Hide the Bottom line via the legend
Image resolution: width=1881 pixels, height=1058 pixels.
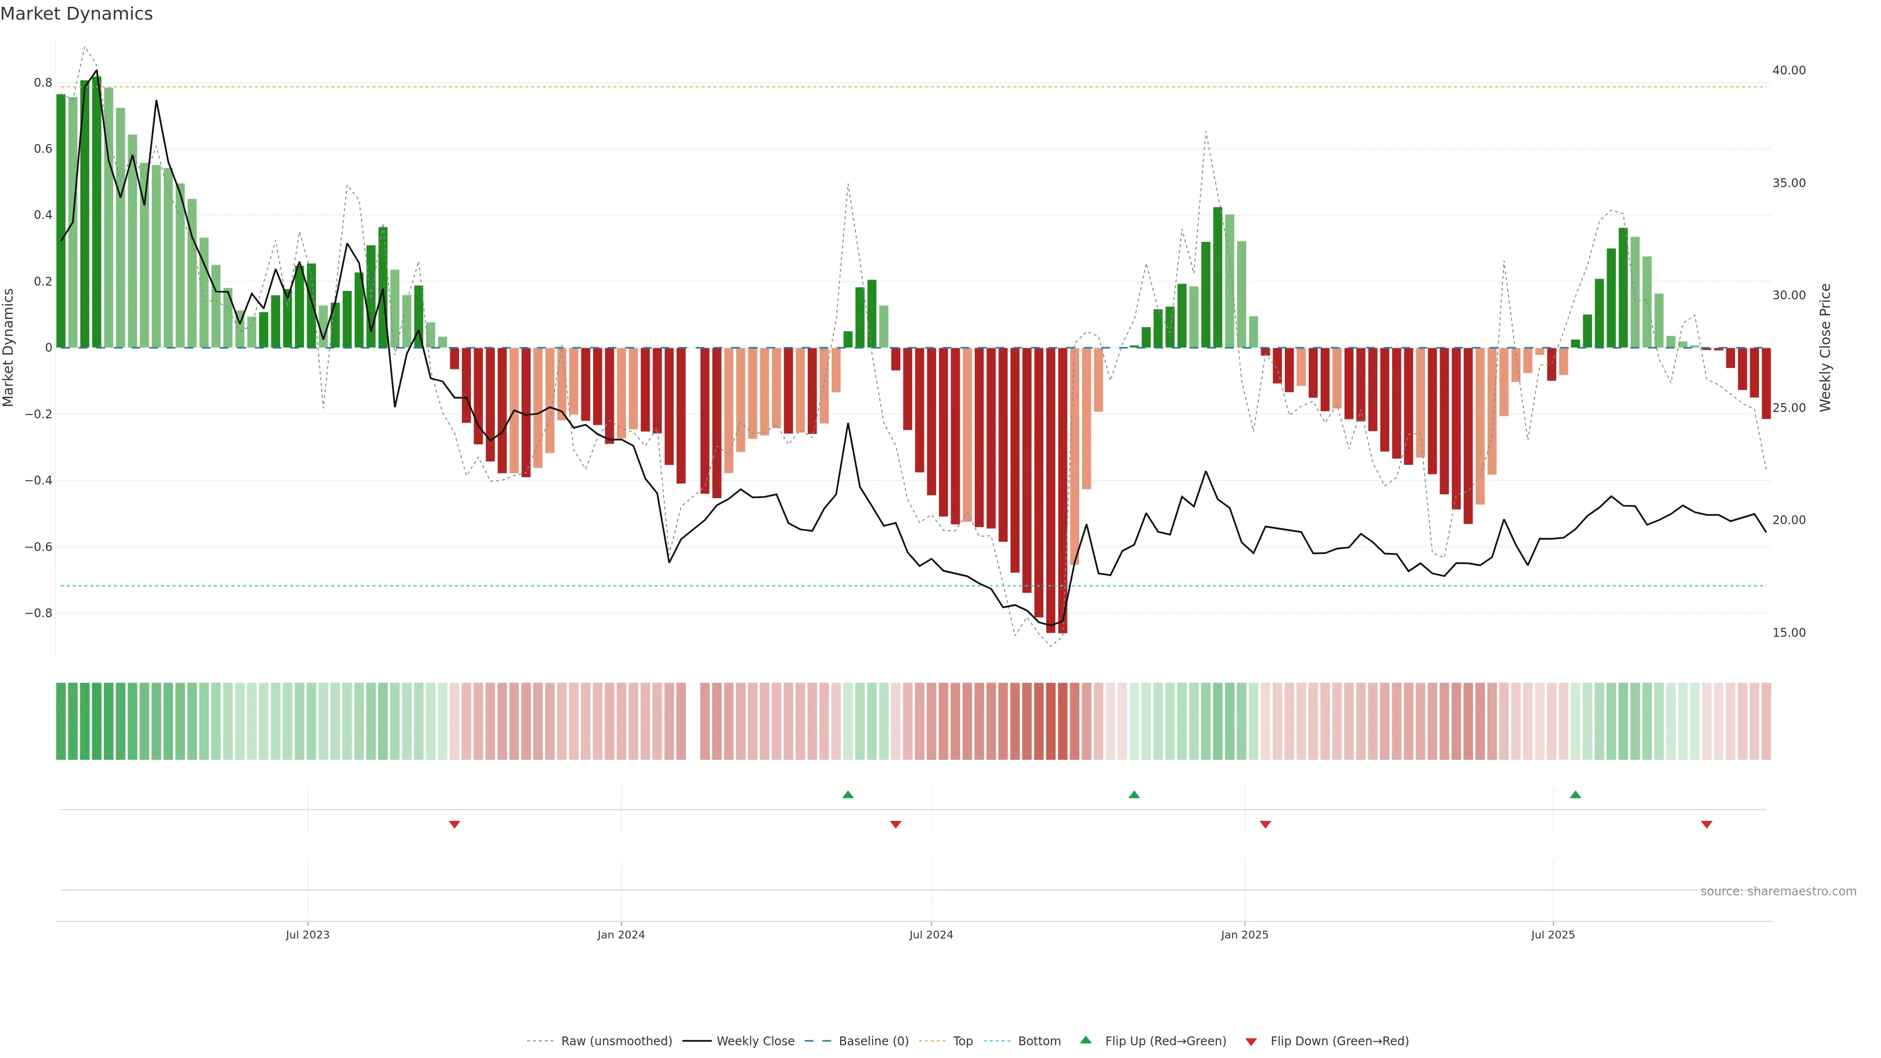1039,1041
